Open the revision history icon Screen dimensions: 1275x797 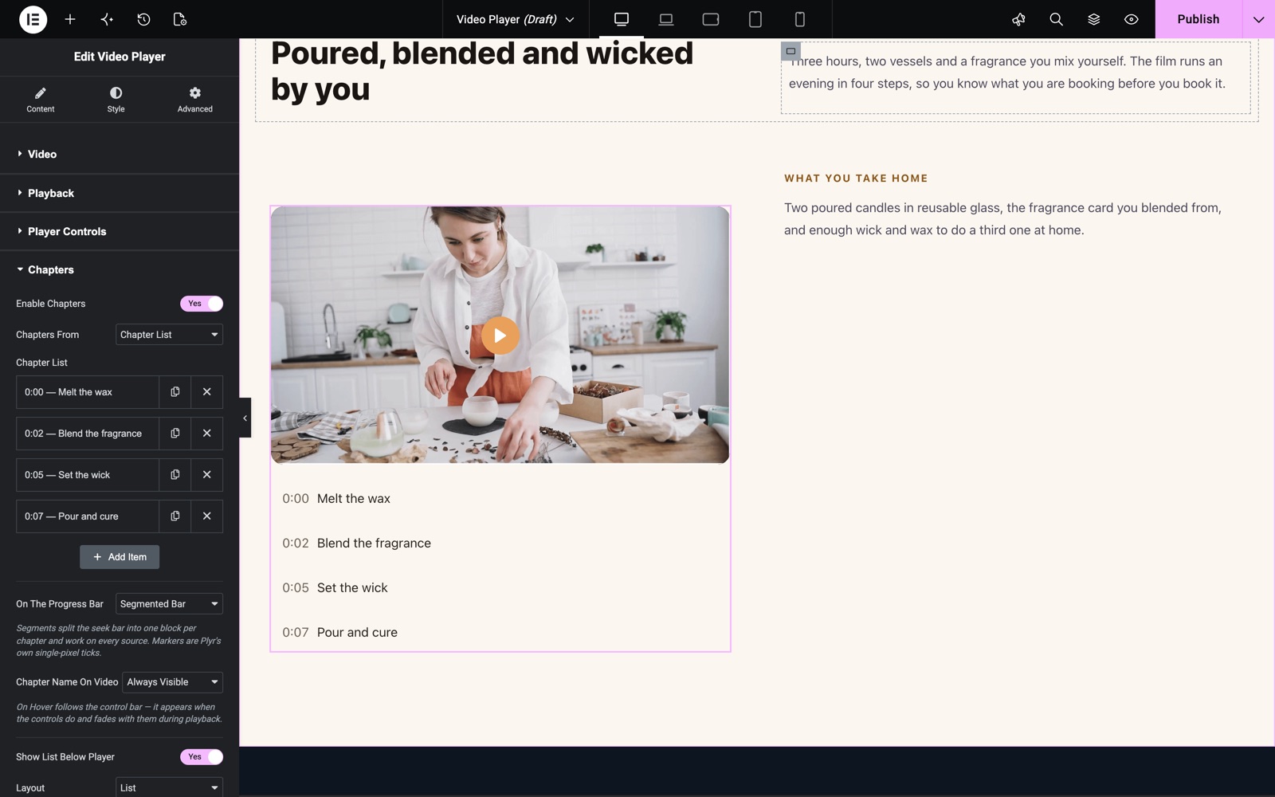coord(143,19)
